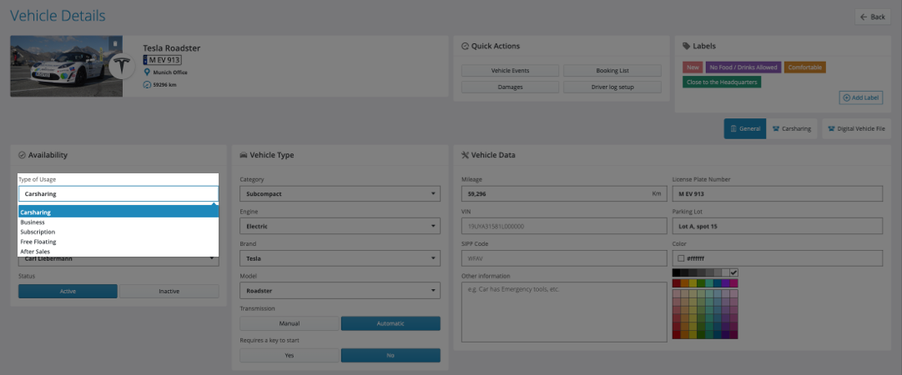Pick Free Floating in the usage list
The image size is (902, 375).
pos(118,242)
